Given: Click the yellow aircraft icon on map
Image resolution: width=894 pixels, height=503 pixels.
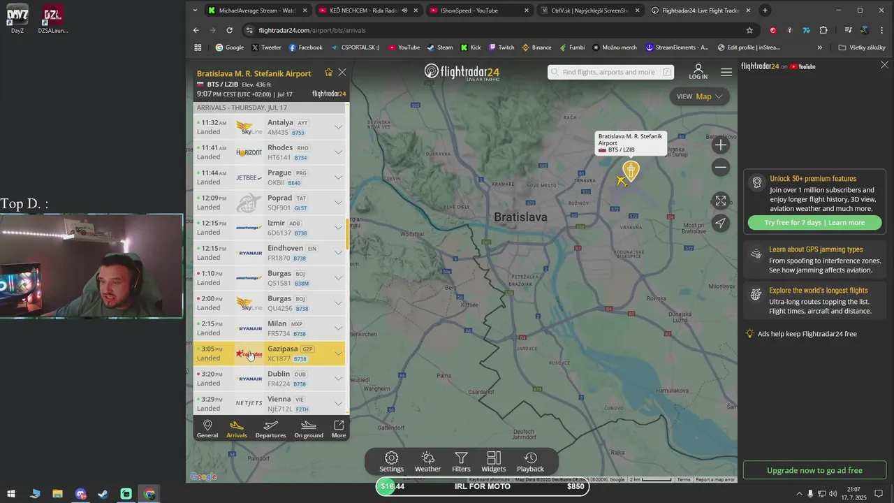Looking at the screenshot, I should pos(622,181).
